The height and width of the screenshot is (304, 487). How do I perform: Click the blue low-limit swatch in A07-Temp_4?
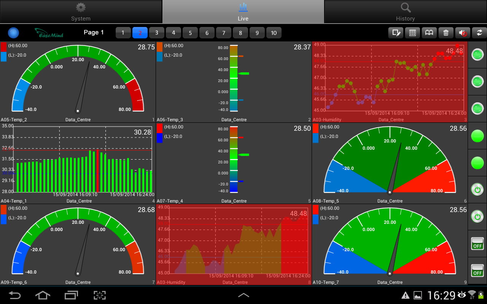point(159,138)
